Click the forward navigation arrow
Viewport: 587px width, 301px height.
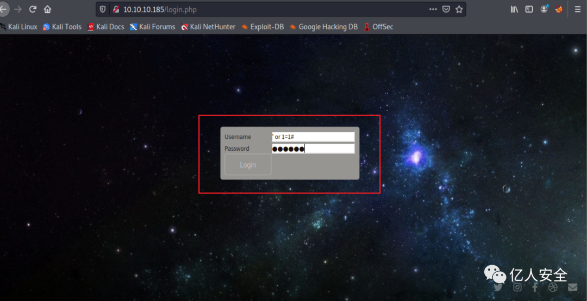click(17, 9)
